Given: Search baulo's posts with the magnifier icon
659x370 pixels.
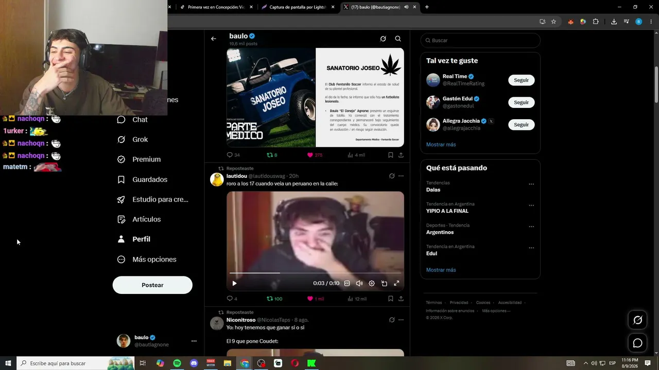Looking at the screenshot, I should pos(398,39).
